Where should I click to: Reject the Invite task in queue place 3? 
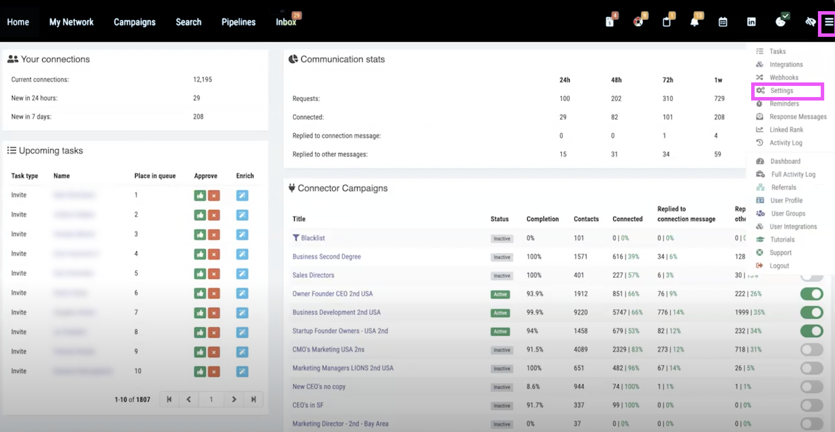click(214, 235)
